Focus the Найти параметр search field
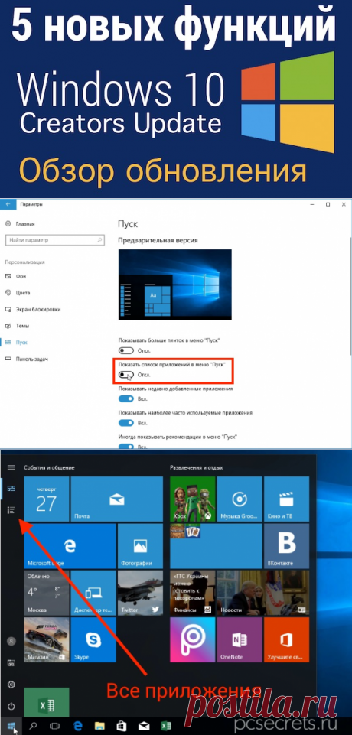 click(54, 240)
